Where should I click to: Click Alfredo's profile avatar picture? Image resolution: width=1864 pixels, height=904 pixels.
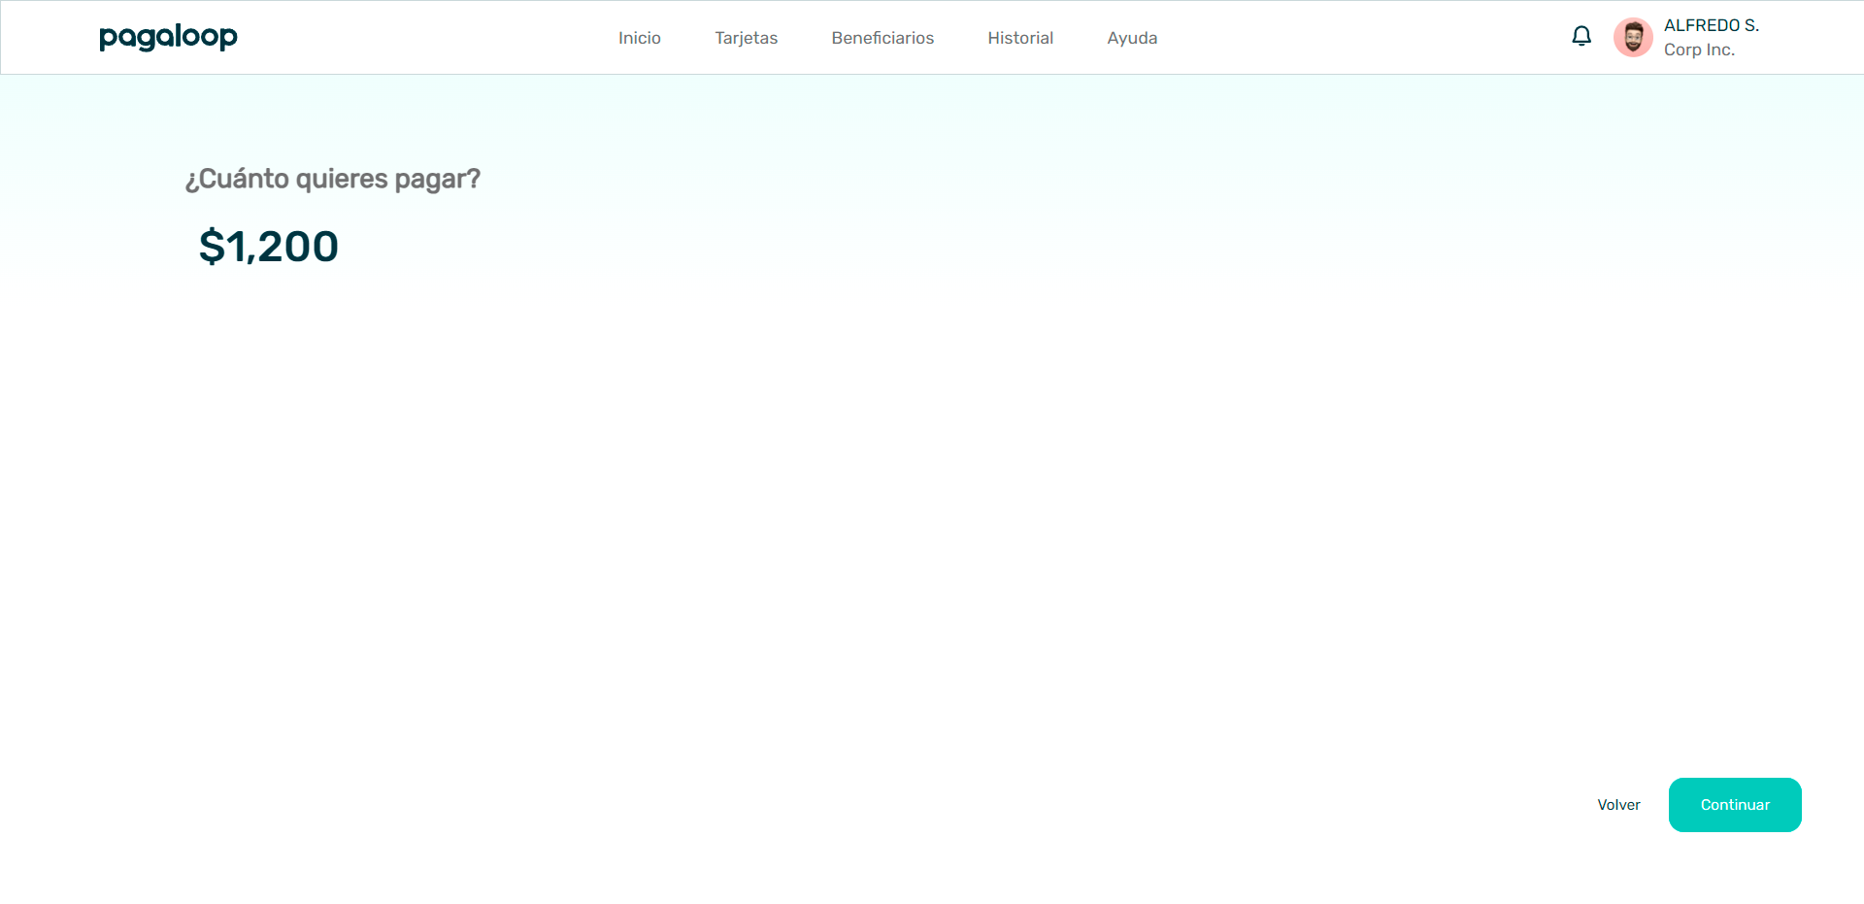coord(1633,38)
